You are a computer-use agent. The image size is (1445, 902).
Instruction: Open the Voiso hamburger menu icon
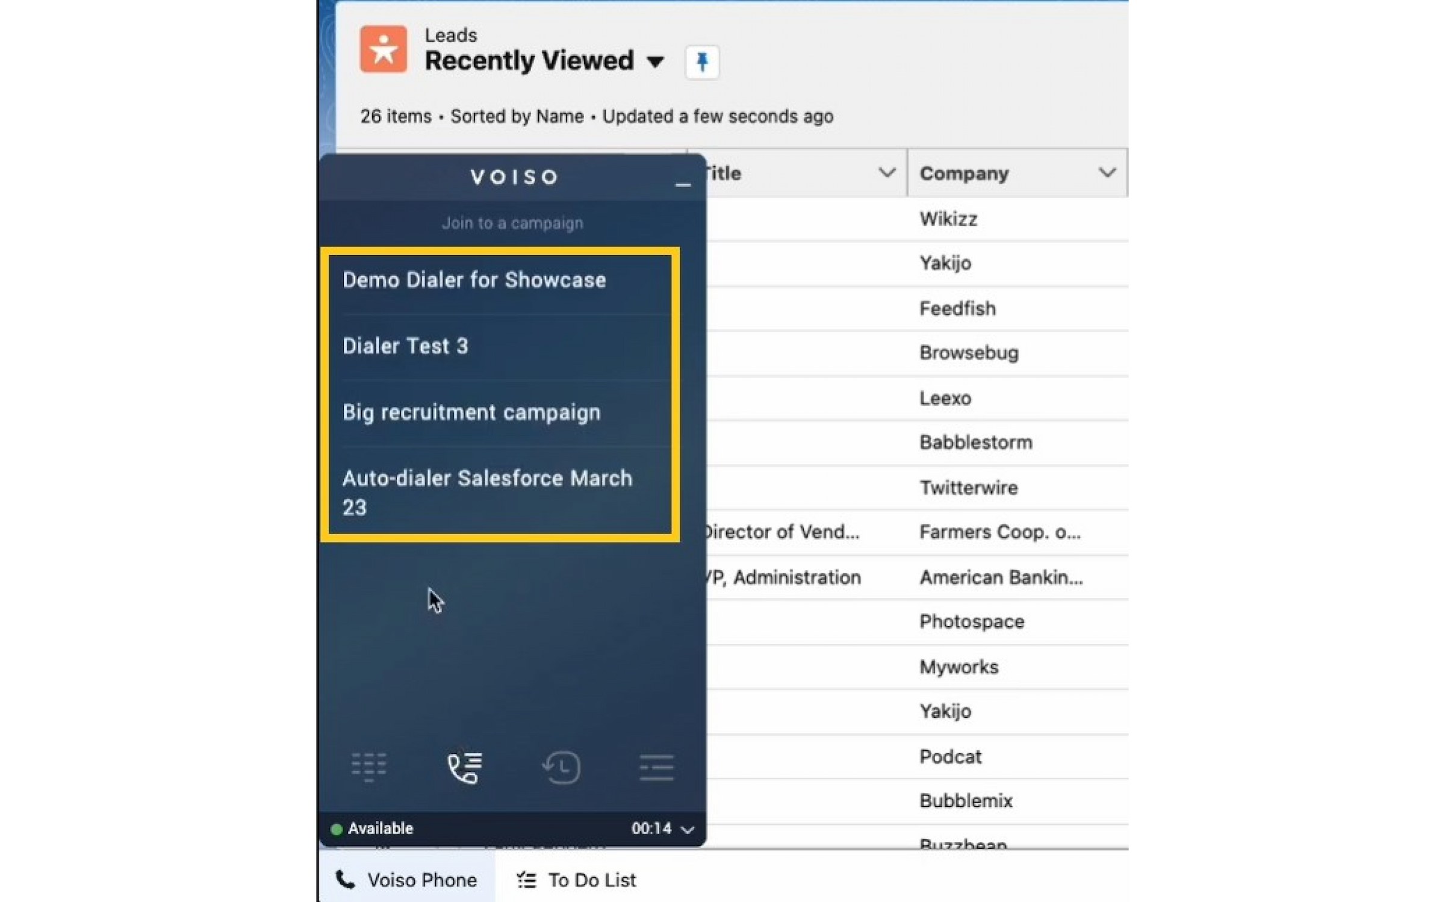pyautogui.click(x=656, y=767)
